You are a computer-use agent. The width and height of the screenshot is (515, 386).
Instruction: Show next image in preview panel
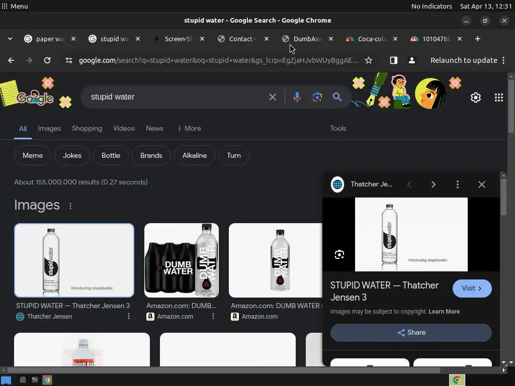(433, 184)
